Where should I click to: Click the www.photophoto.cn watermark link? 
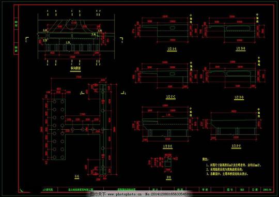[125, 194]
